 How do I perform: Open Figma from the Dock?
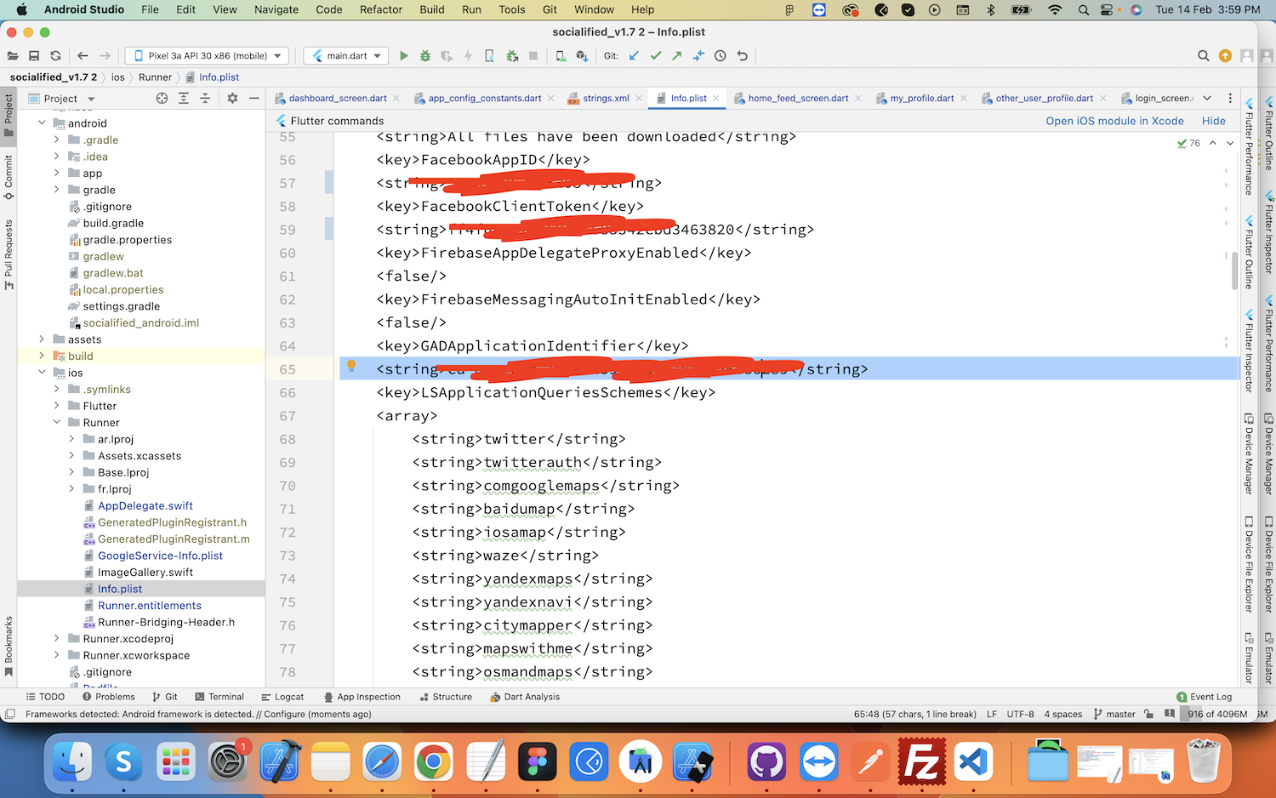click(538, 761)
